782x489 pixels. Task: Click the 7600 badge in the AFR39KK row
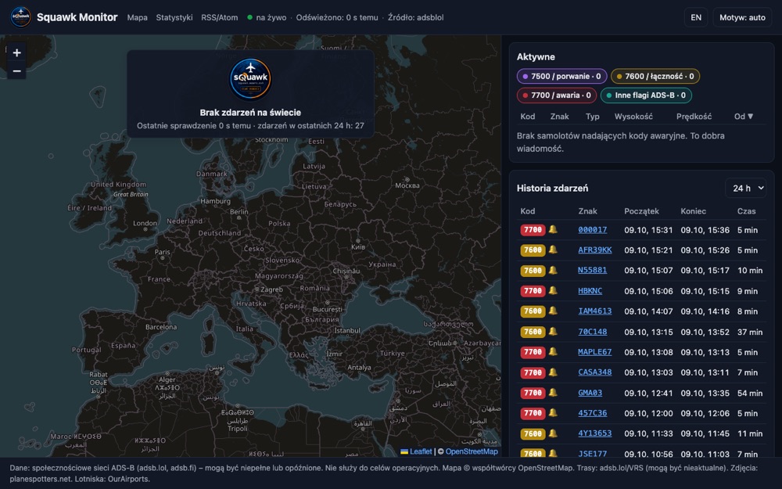tap(533, 250)
